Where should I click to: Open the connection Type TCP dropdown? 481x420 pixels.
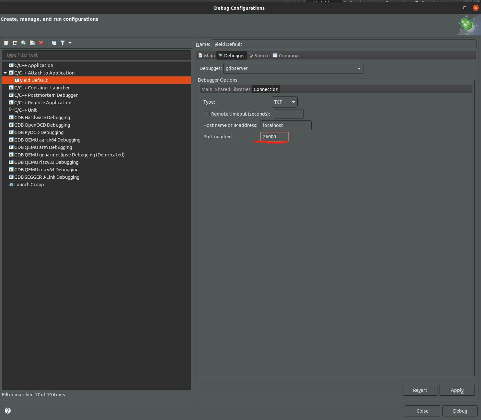(284, 102)
